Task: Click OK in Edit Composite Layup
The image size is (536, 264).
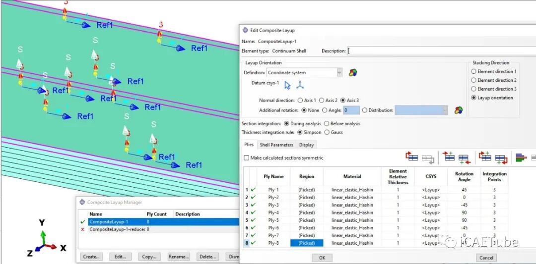Action: pyautogui.click(x=322, y=258)
